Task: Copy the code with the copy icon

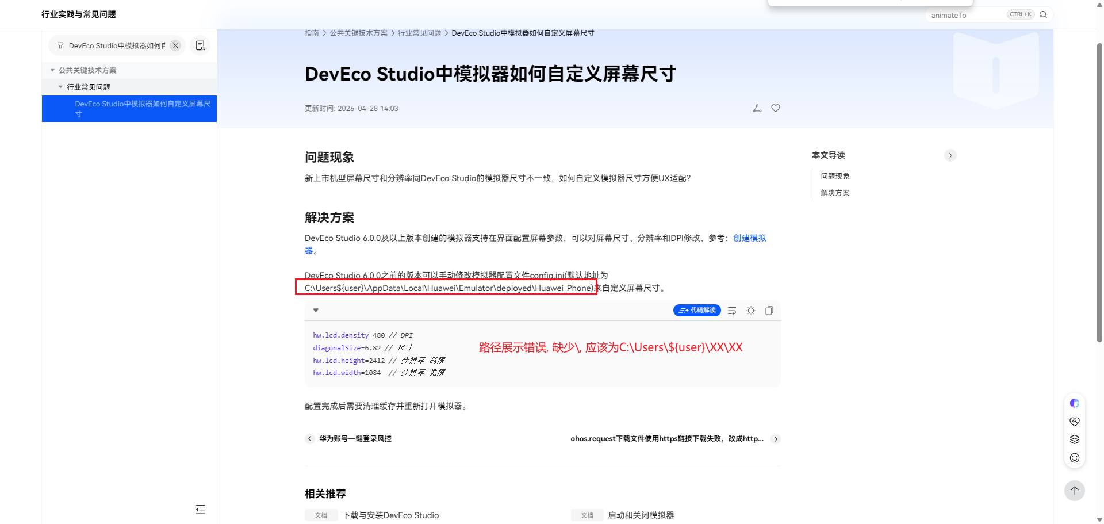Action: (x=769, y=311)
